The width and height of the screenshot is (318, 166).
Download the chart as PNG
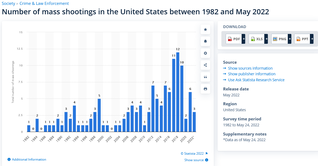click(281, 39)
